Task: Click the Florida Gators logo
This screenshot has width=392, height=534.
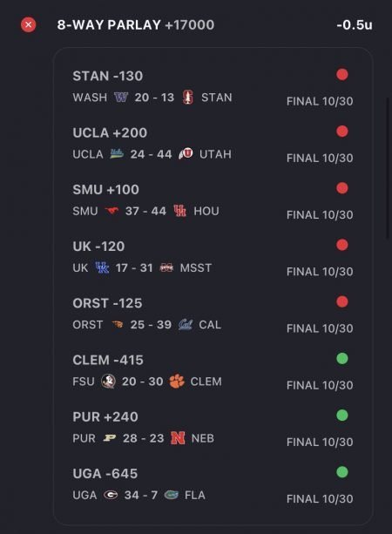Action: click(x=171, y=495)
